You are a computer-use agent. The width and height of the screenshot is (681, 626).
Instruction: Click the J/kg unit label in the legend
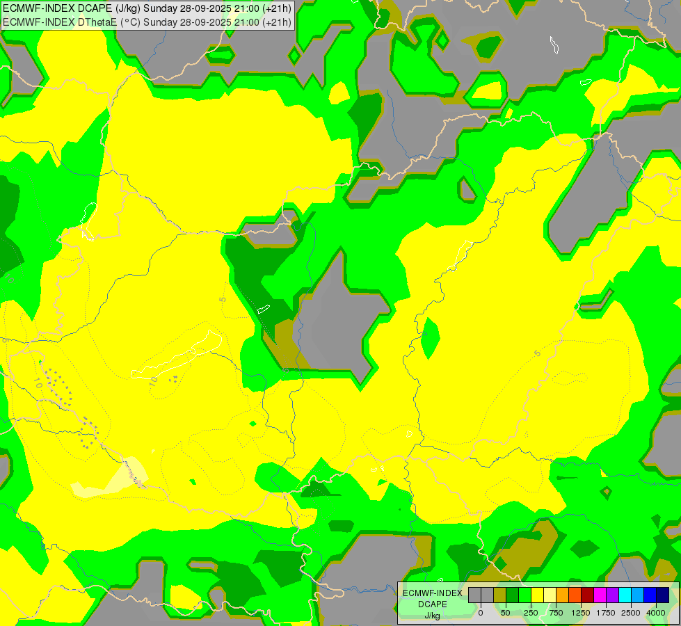coord(433,616)
